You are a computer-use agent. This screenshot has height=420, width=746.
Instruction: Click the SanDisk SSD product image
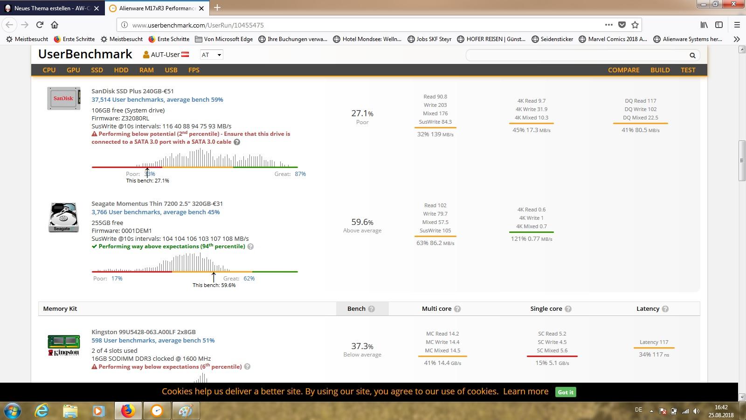click(63, 98)
